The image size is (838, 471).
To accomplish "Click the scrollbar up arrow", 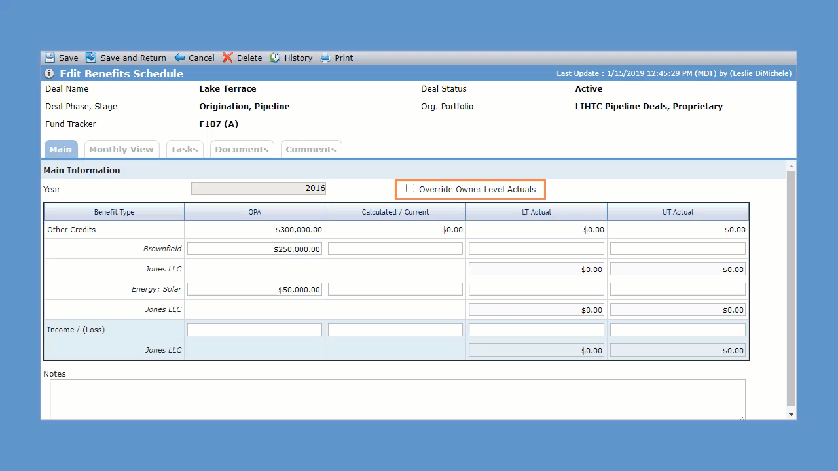I will coord(791,167).
